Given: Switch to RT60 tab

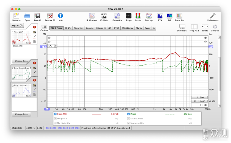Looking at the screenshot, I should click(x=116, y=28).
